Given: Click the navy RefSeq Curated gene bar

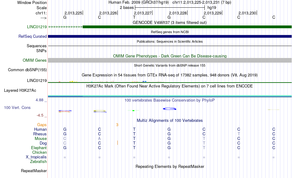Looking at the screenshot, I should pos(170,36).
